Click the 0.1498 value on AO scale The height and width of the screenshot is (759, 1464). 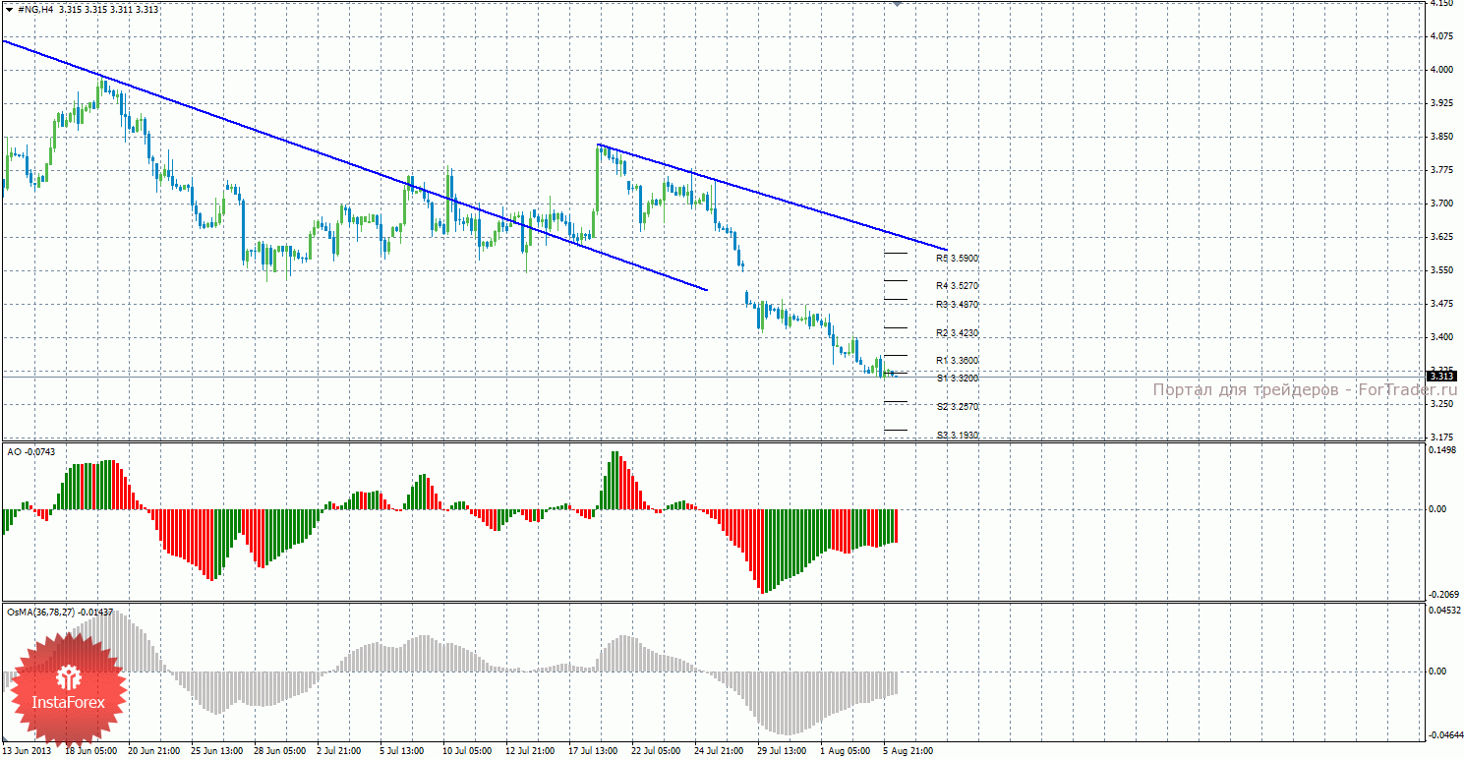coord(1441,450)
